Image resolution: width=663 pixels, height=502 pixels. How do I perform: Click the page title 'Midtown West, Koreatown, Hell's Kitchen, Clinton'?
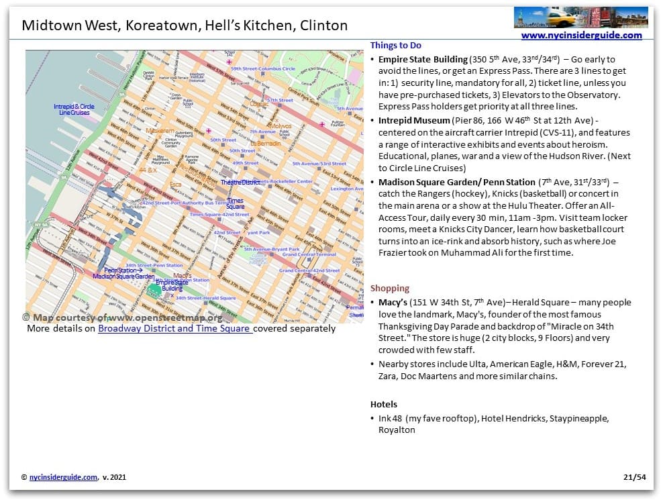185,26
